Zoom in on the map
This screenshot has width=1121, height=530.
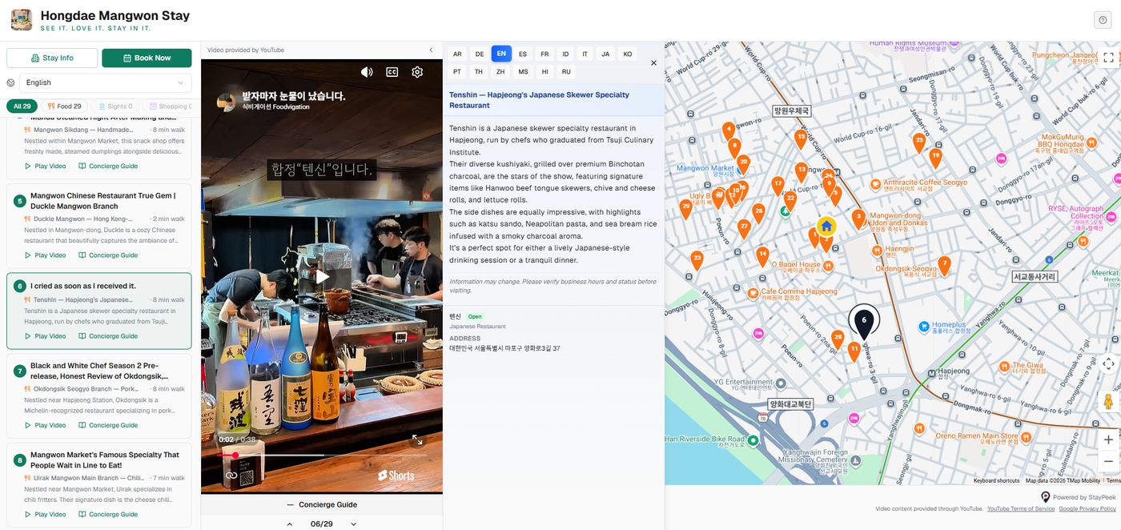coord(1108,440)
